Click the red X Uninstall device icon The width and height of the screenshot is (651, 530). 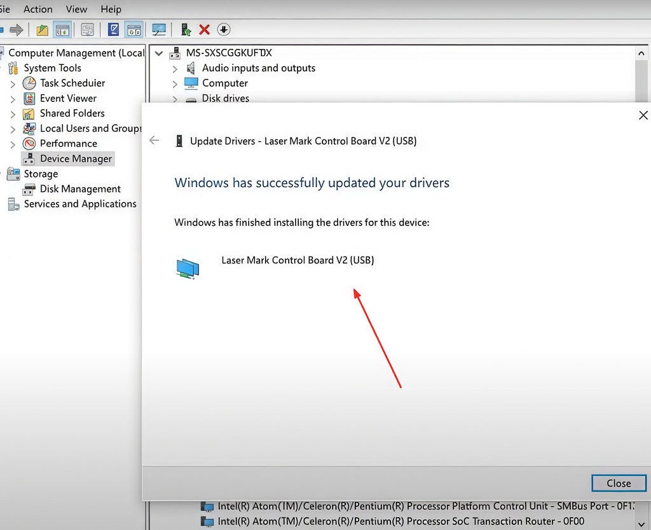tap(204, 30)
